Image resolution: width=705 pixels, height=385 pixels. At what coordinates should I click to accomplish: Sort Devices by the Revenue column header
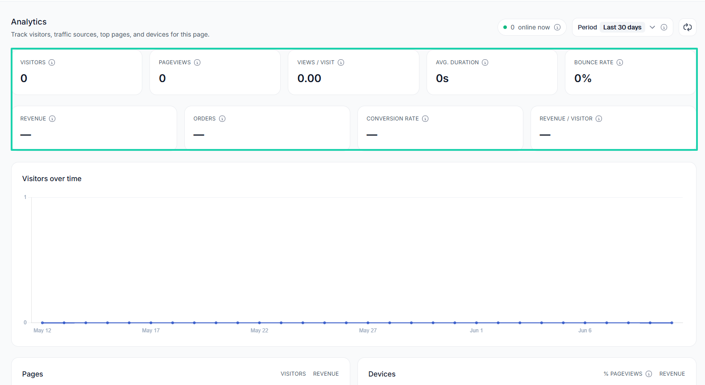672,374
